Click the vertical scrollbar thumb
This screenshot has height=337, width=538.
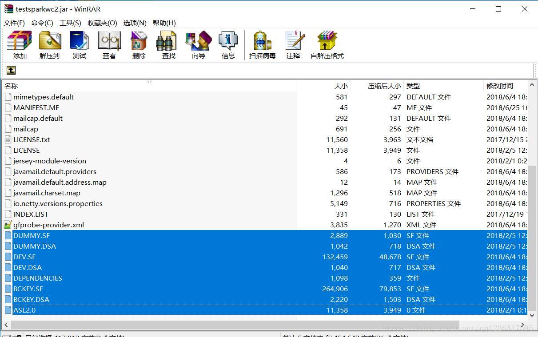pyautogui.click(x=532, y=238)
